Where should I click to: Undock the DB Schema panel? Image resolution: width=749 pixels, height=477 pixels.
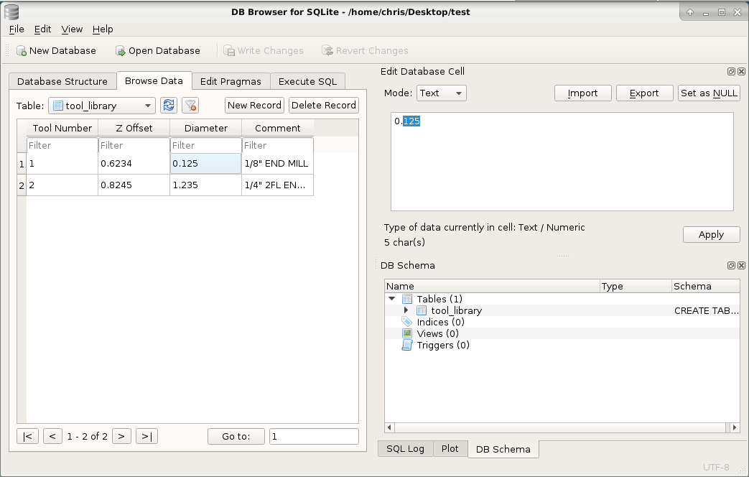click(731, 265)
